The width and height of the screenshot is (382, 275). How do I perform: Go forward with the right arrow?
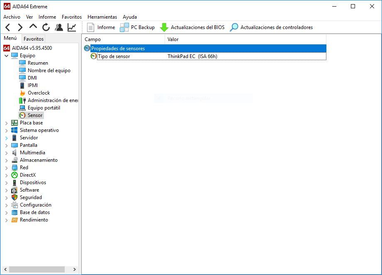click(x=20, y=27)
